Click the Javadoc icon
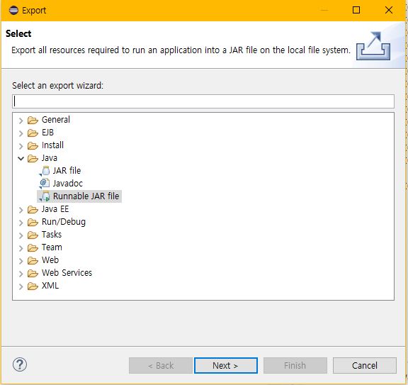 pyautogui.click(x=45, y=184)
